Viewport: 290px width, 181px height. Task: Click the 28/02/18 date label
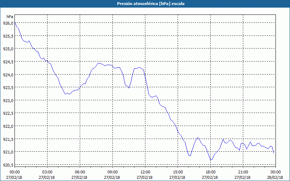275,177
